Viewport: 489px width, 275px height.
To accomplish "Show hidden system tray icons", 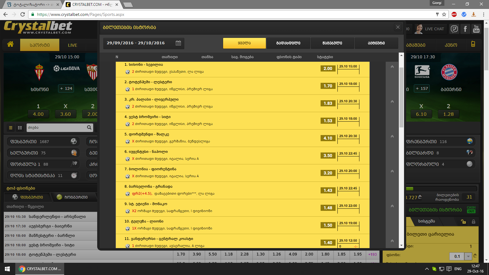I will click(427, 269).
